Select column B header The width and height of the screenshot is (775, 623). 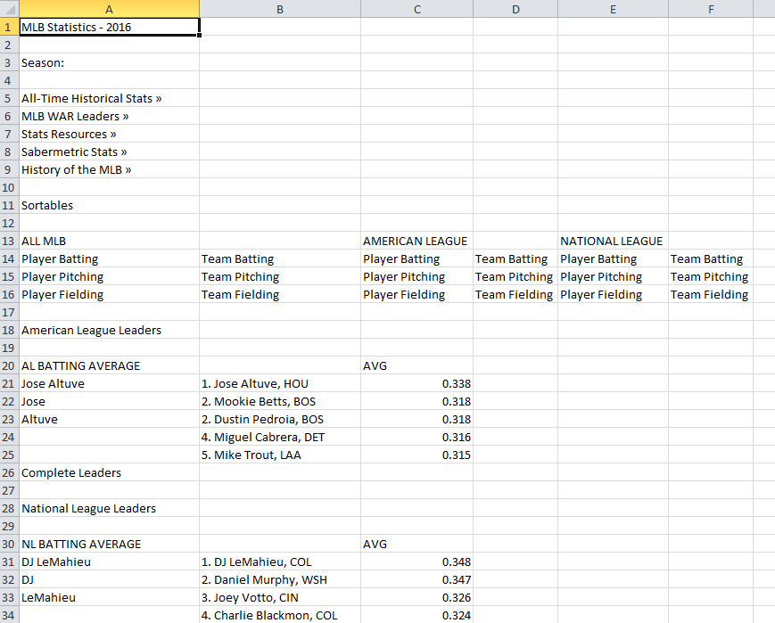click(x=280, y=8)
